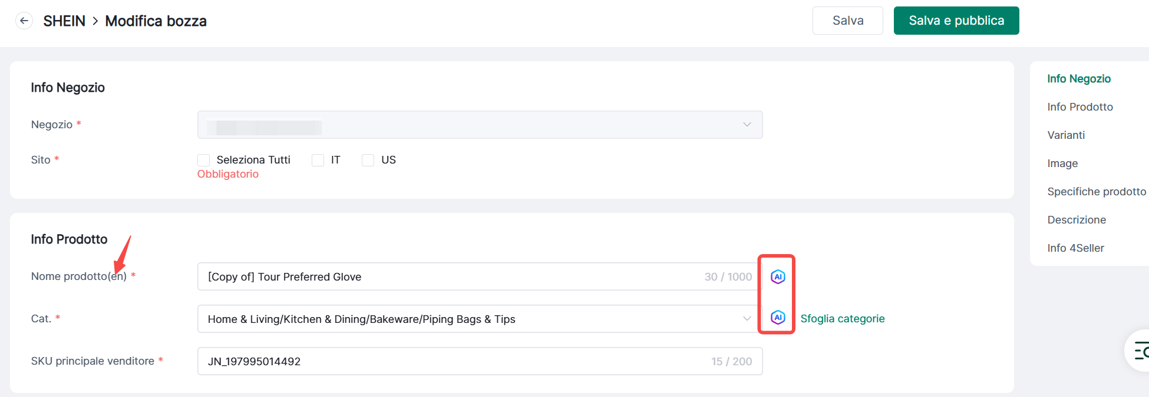The height and width of the screenshot is (397, 1149).
Task: Enable the IT site checkbox
Action: (318, 160)
